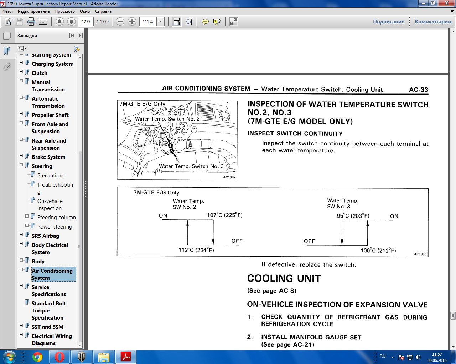This screenshot has width=456, height=364.
Task: Click the edit/convert PDF toolbar icon
Action: click(x=8, y=22)
